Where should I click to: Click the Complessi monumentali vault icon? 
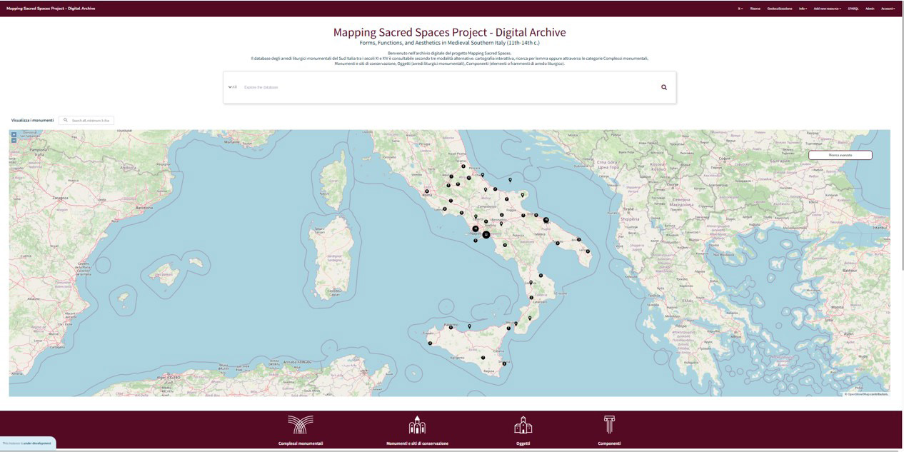(x=300, y=425)
